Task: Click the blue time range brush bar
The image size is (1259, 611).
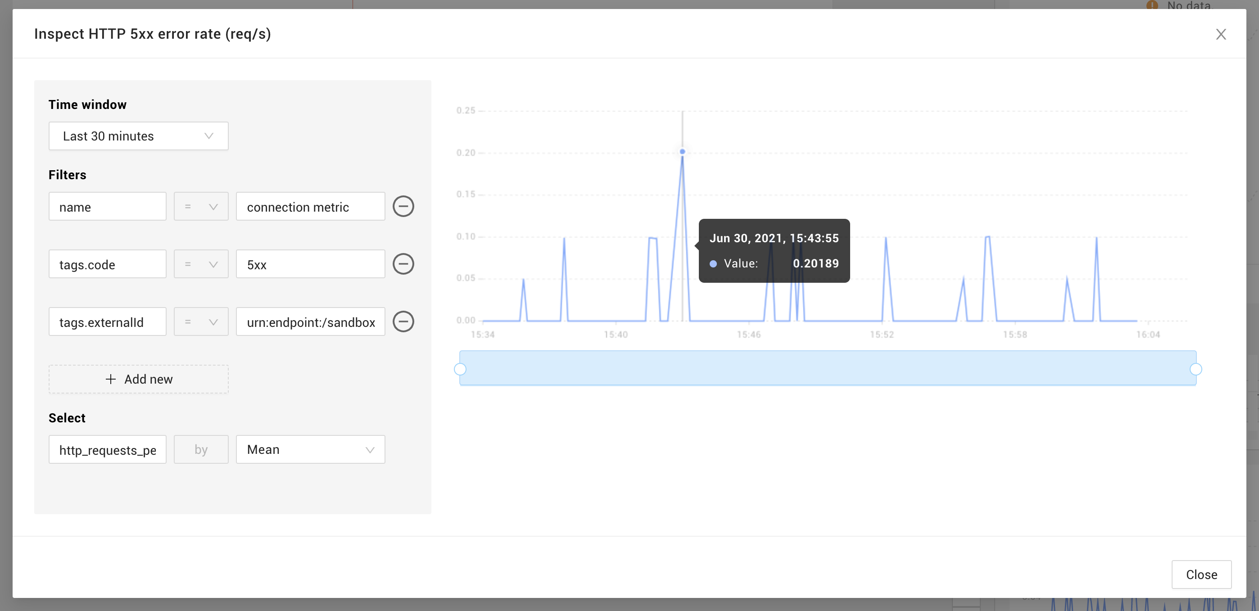Action: (828, 367)
